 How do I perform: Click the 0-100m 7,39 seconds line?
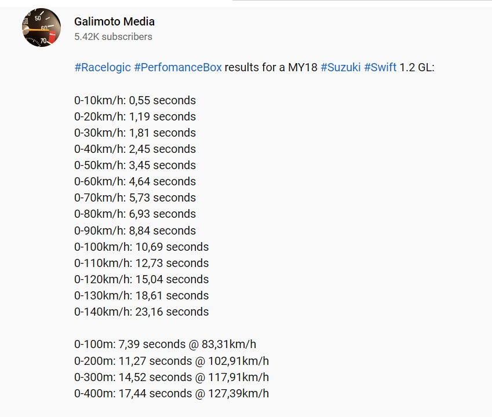click(x=165, y=344)
